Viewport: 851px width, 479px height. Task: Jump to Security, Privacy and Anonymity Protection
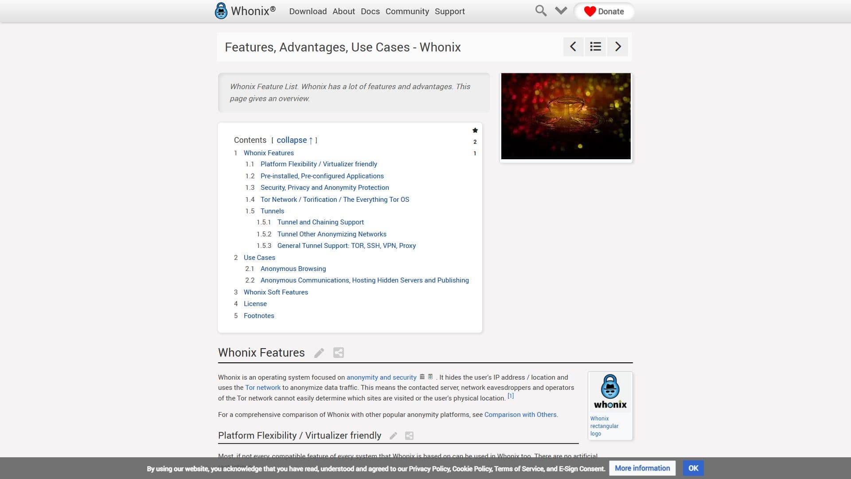click(x=325, y=188)
